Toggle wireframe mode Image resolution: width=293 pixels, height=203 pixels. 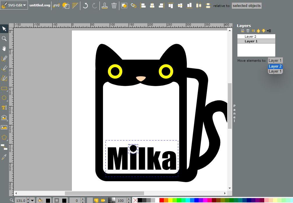(65, 6)
